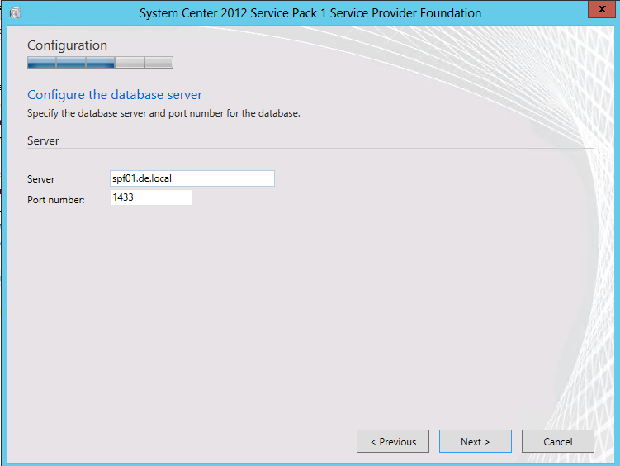Click the 'Specify the database server' description text

click(163, 113)
